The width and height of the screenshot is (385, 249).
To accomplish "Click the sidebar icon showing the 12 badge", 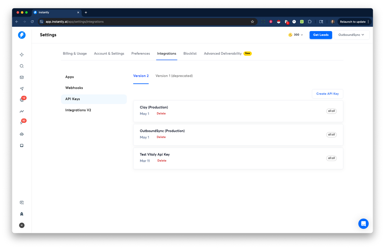I will (x=22, y=100).
